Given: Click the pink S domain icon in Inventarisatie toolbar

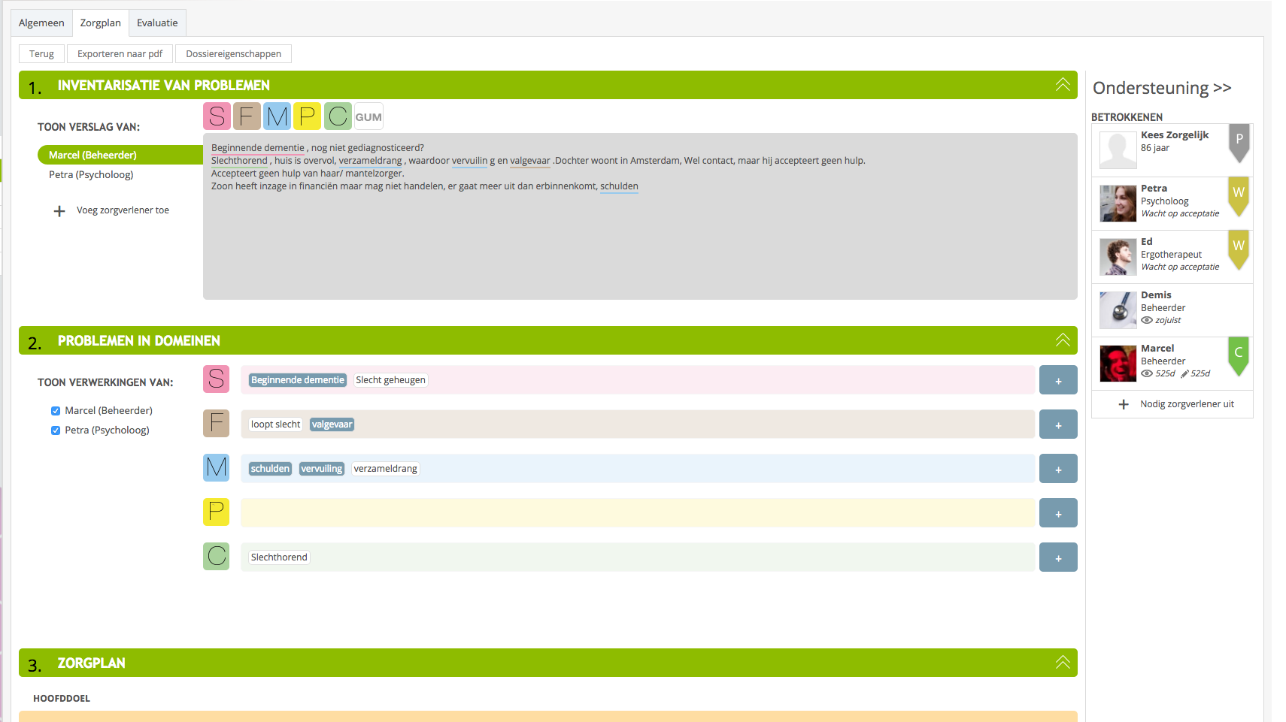Looking at the screenshot, I should (217, 116).
